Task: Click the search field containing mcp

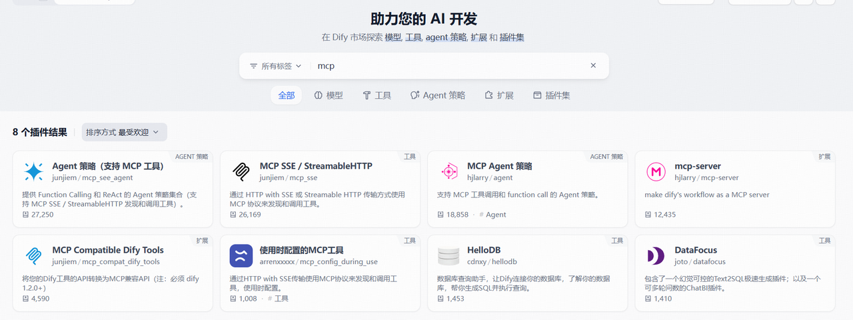Action: (x=450, y=66)
